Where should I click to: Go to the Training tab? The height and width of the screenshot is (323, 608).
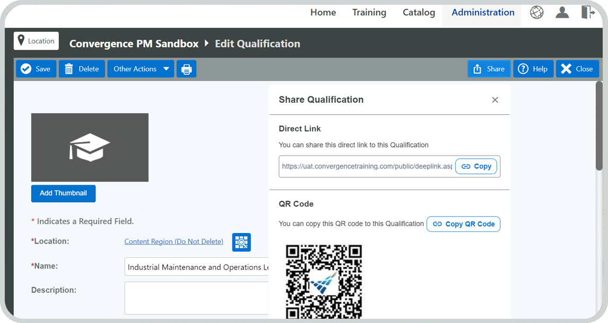click(369, 12)
